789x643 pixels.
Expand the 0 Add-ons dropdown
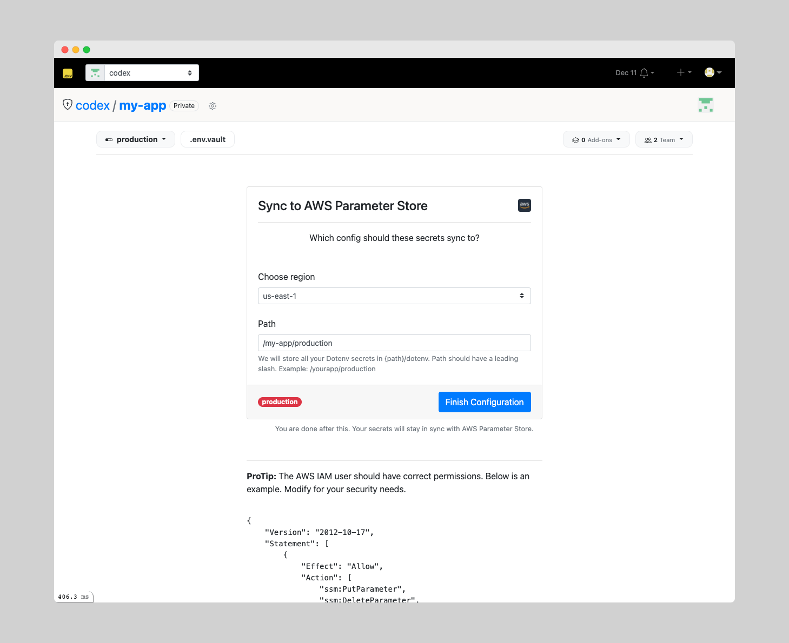point(596,139)
